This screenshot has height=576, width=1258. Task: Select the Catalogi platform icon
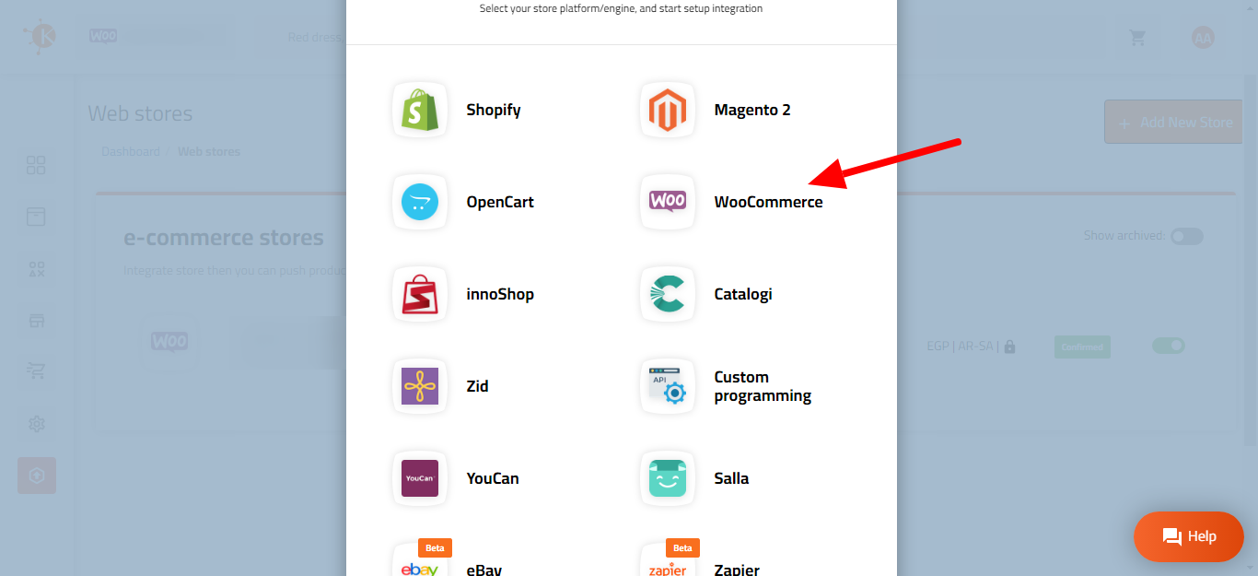(x=668, y=294)
